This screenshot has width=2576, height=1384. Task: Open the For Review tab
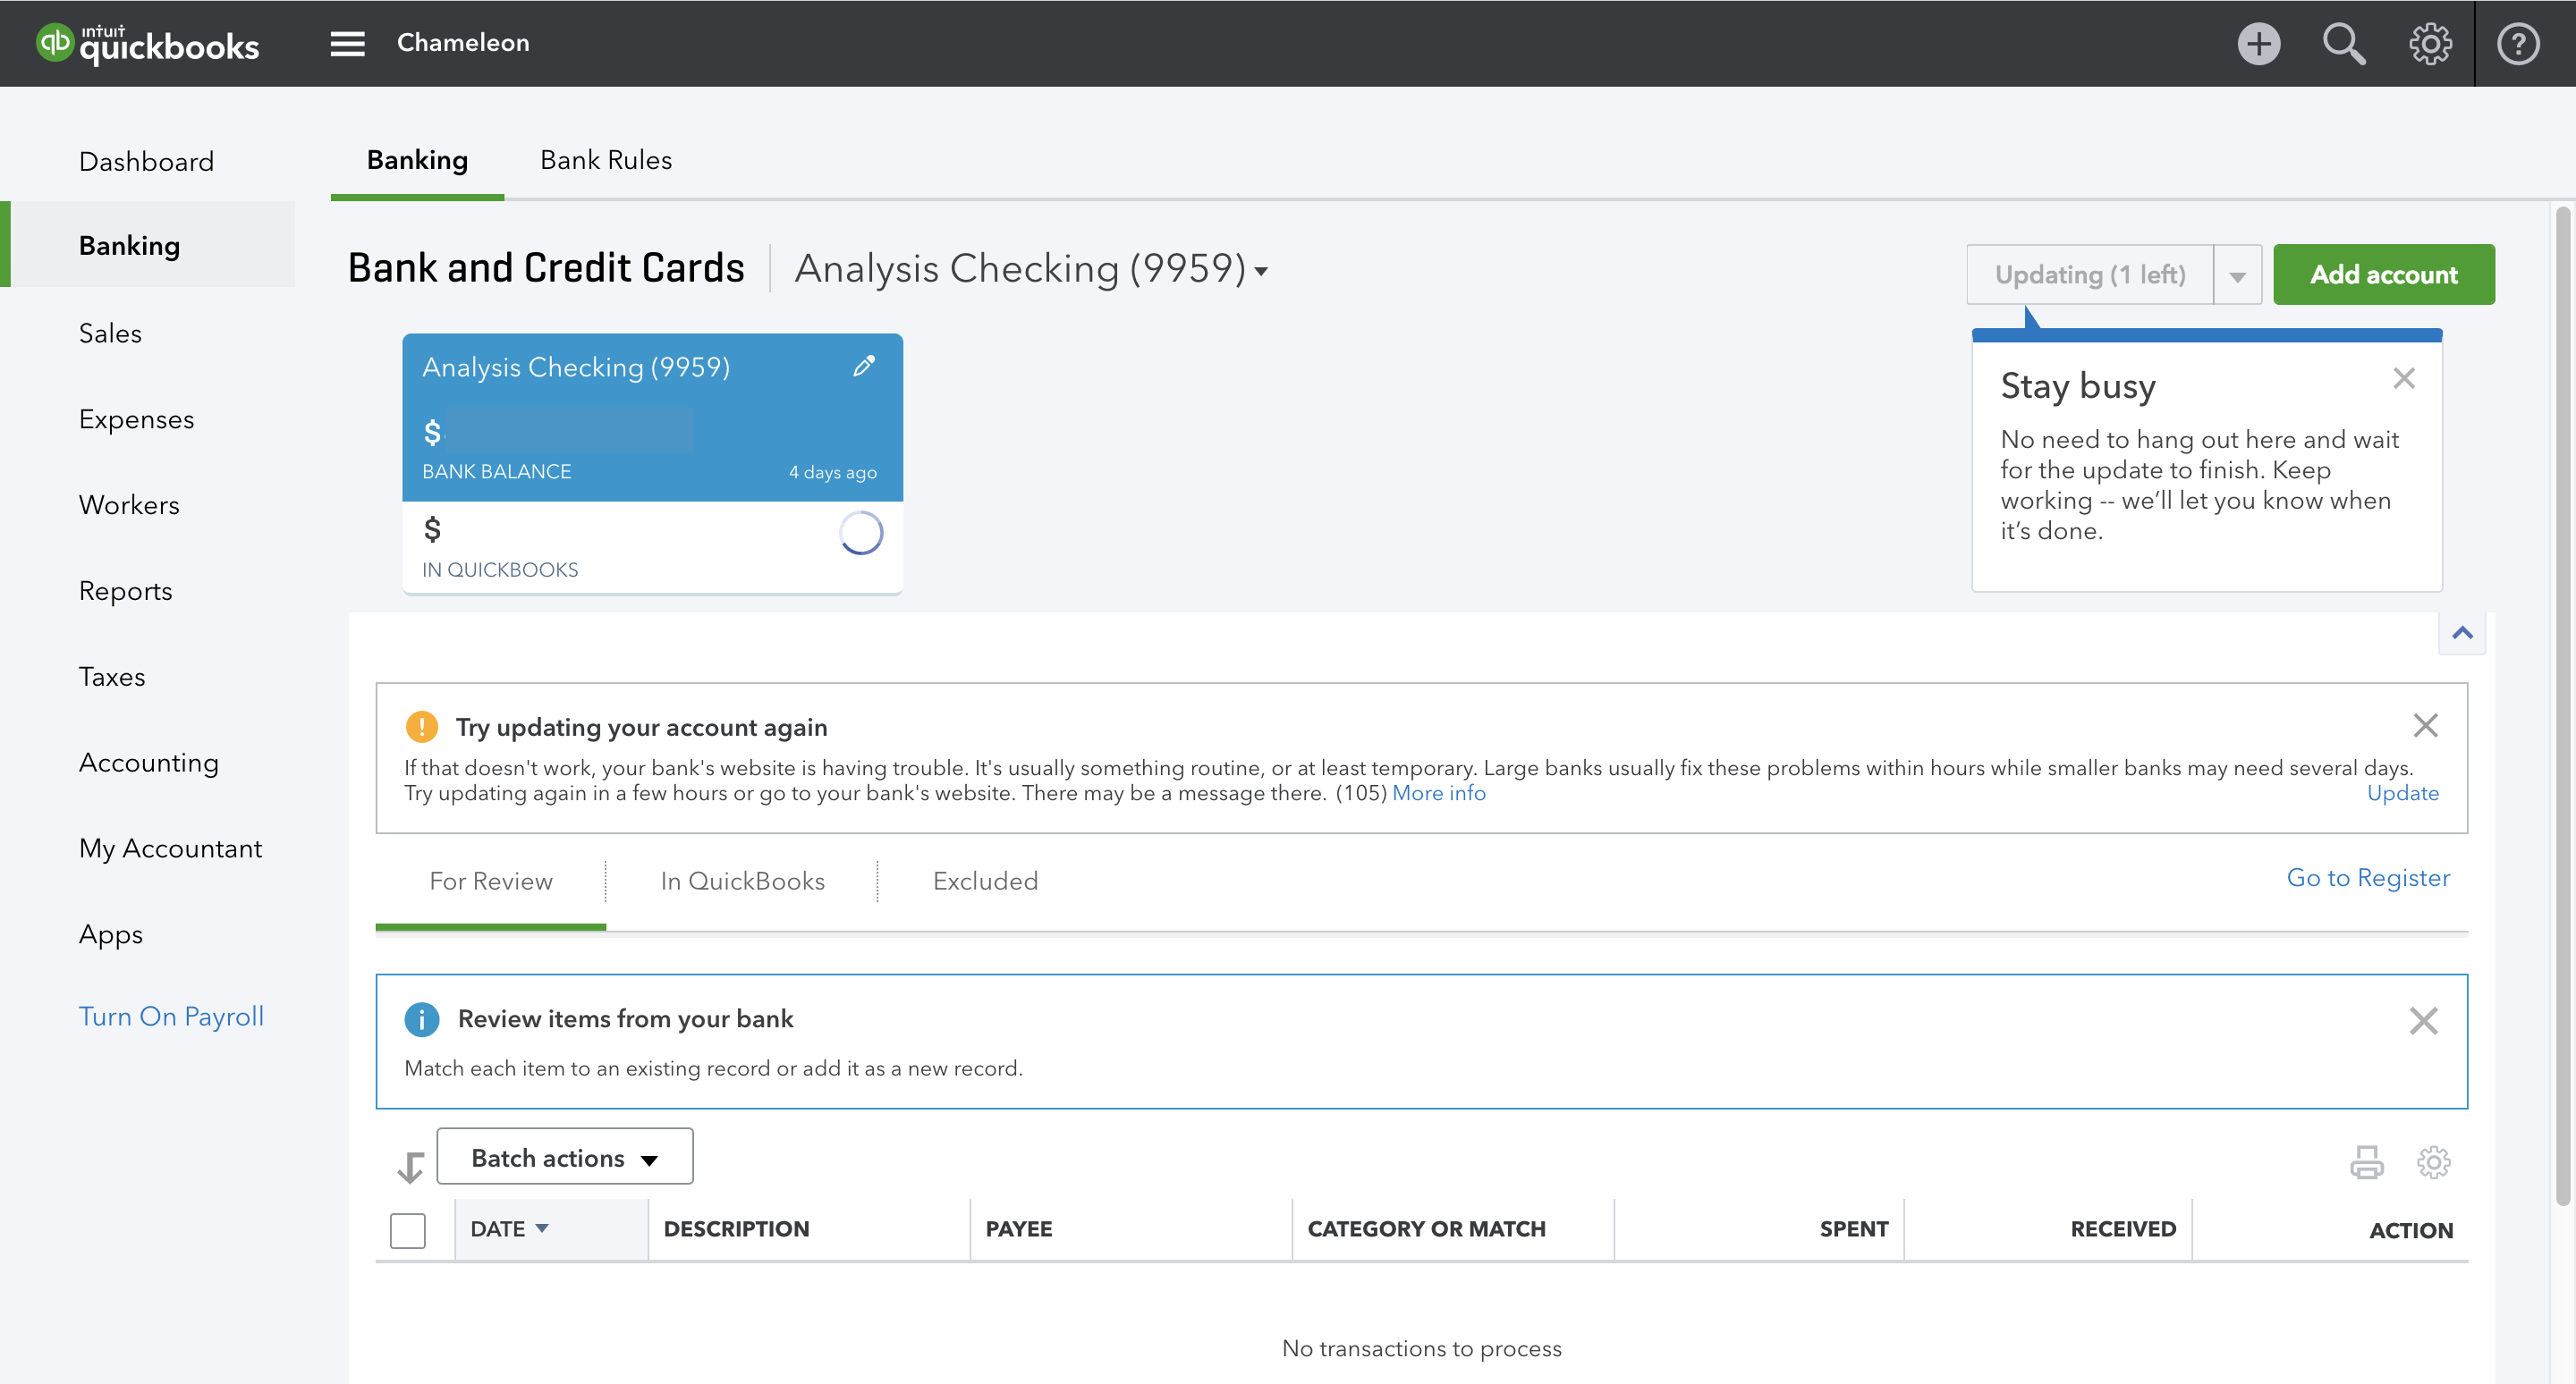point(490,881)
